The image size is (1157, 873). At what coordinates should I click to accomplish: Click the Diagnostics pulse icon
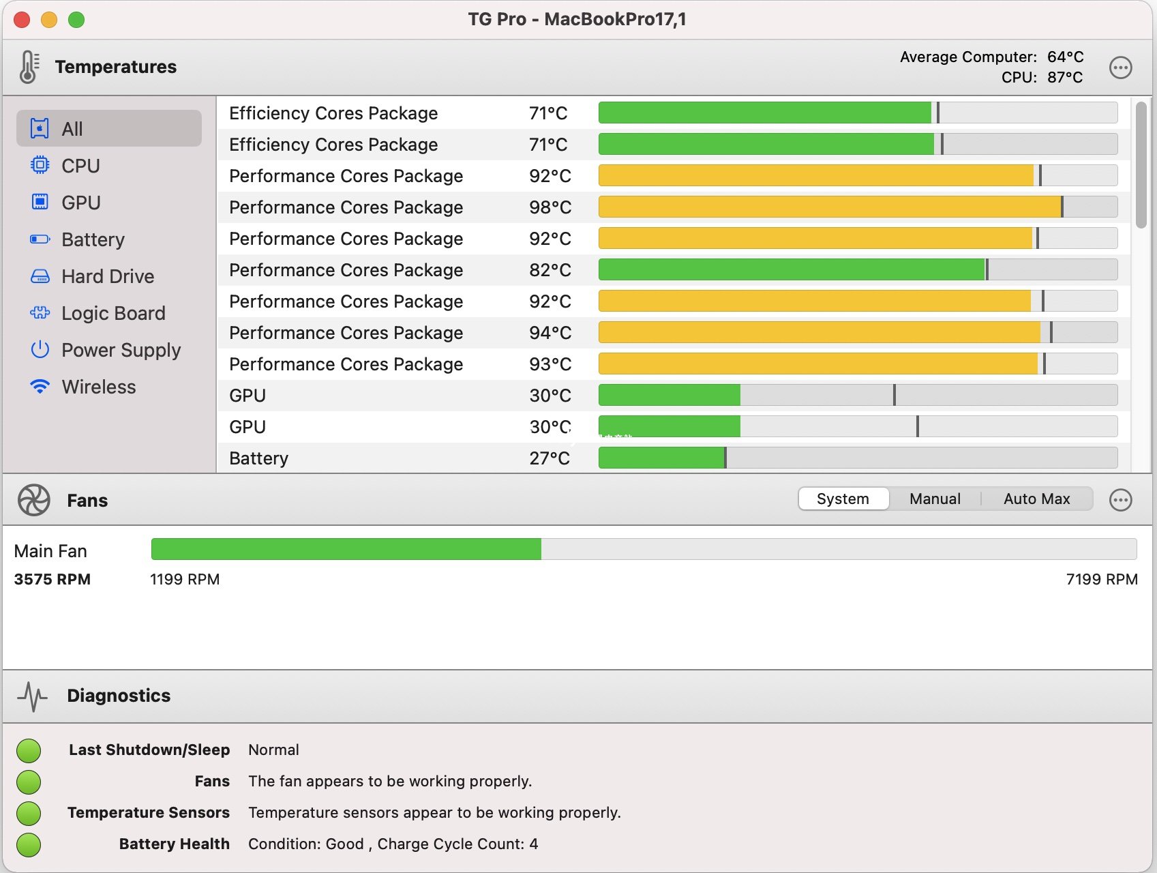[32, 696]
